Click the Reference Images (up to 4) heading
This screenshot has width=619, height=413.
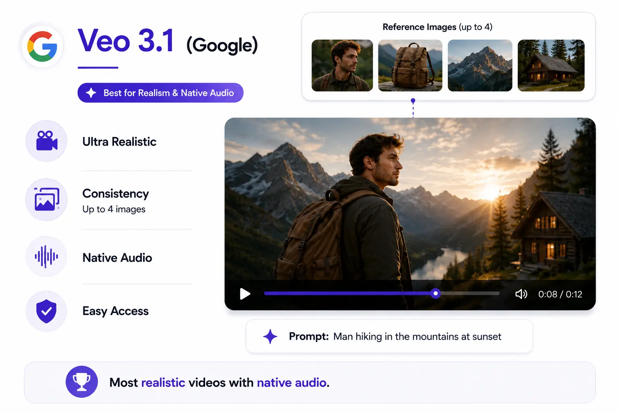coord(438,27)
